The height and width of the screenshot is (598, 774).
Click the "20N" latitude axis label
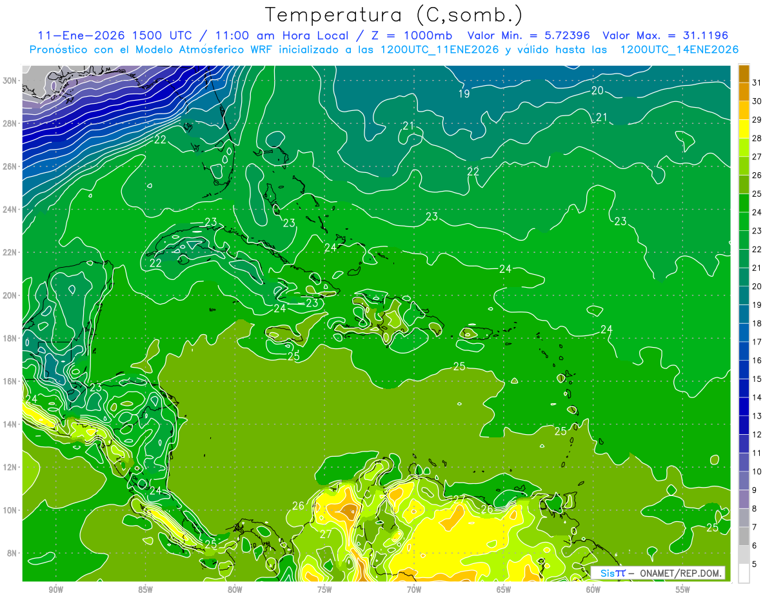10,295
